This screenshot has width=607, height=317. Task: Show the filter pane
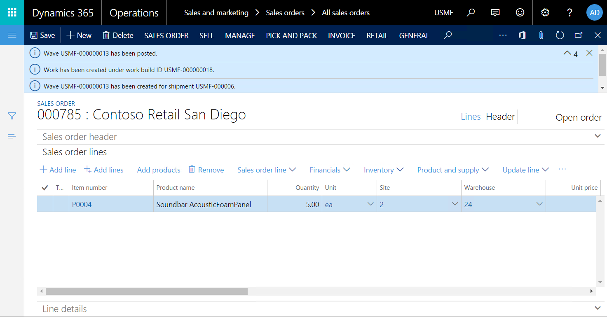click(x=12, y=116)
